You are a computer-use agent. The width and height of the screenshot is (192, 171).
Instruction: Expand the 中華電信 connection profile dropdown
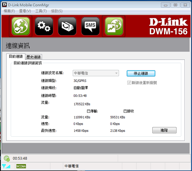point(96,73)
